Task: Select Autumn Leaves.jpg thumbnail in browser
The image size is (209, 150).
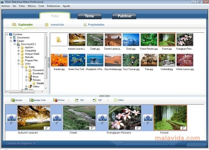Action: (77, 40)
